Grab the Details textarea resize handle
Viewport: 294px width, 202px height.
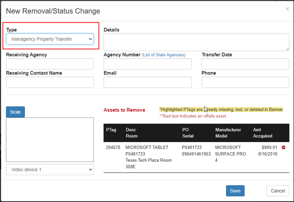pyautogui.click(x=287, y=49)
